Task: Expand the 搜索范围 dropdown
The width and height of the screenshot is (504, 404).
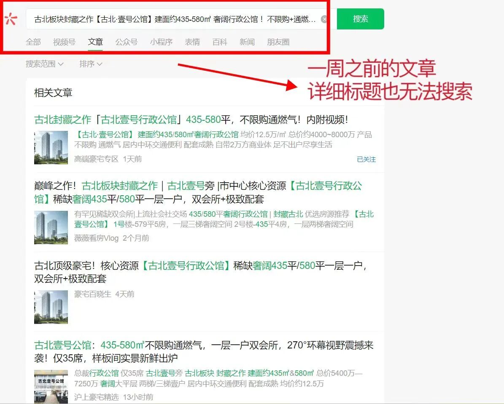Action: 44,64
